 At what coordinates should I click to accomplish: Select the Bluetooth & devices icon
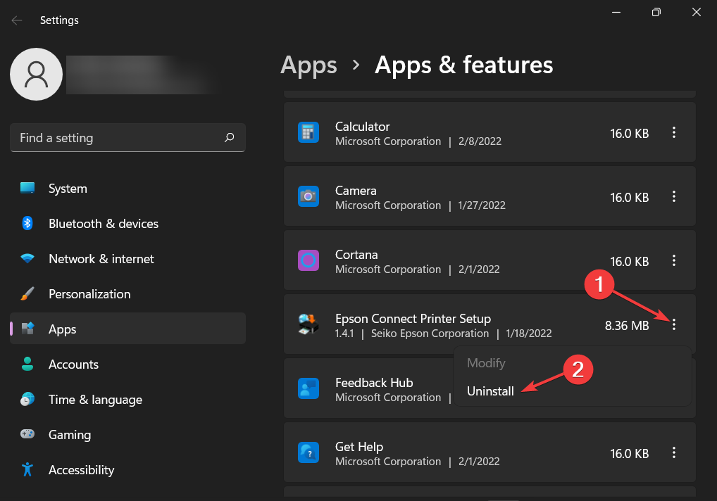[x=27, y=223]
